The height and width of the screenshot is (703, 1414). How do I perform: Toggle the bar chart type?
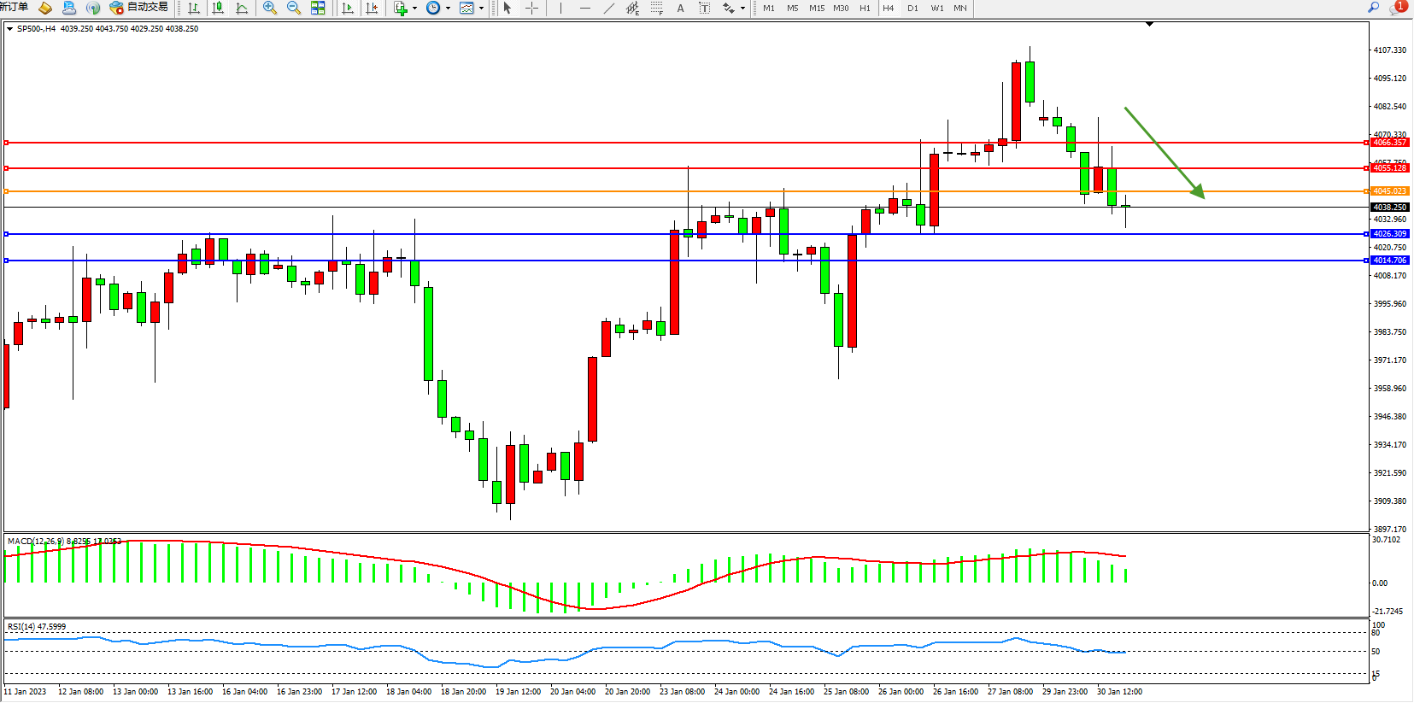[194, 8]
